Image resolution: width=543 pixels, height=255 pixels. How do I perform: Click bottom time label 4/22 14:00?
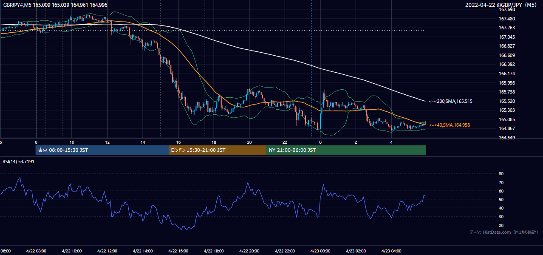click(143, 251)
